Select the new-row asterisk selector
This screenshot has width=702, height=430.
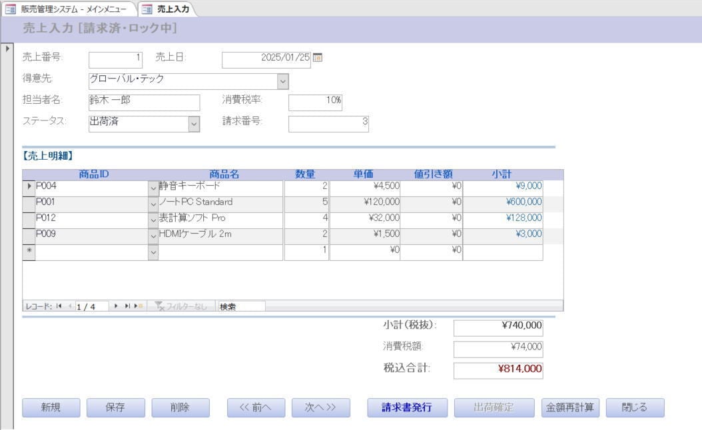pyautogui.click(x=29, y=252)
